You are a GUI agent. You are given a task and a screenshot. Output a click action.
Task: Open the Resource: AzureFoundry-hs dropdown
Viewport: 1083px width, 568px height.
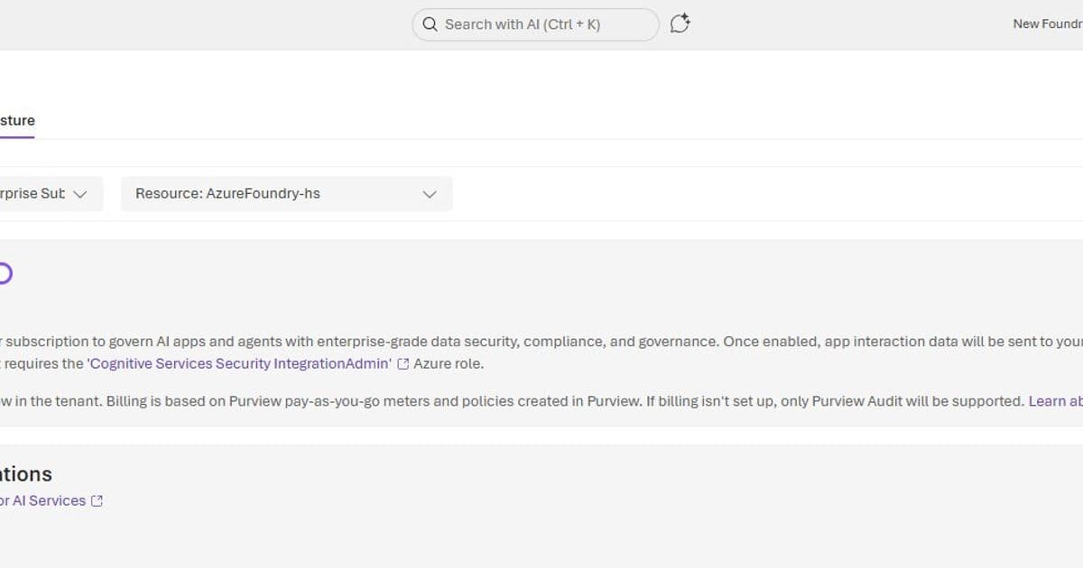click(286, 193)
